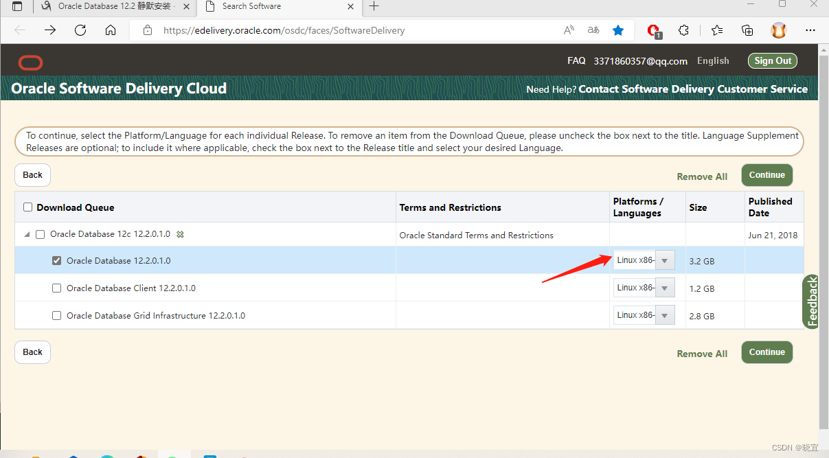Open the FAQ link
Image resolution: width=829 pixels, height=458 pixels.
[x=576, y=60]
